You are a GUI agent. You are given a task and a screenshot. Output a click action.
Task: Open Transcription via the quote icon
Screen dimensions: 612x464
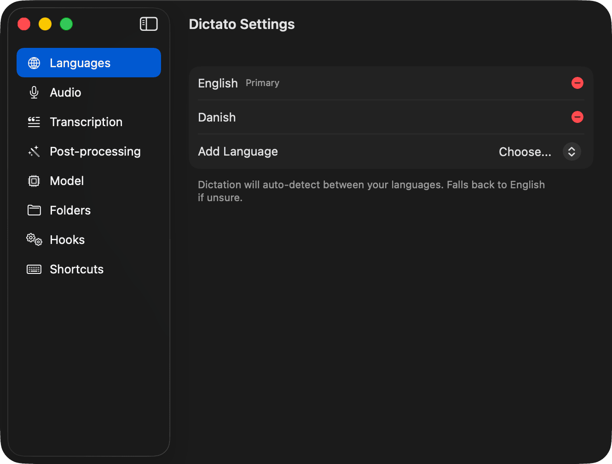point(34,122)
